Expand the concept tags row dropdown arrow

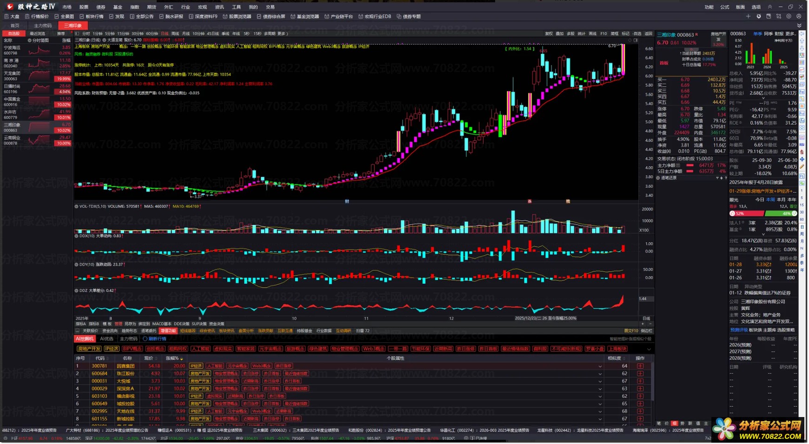coord(649,349)
